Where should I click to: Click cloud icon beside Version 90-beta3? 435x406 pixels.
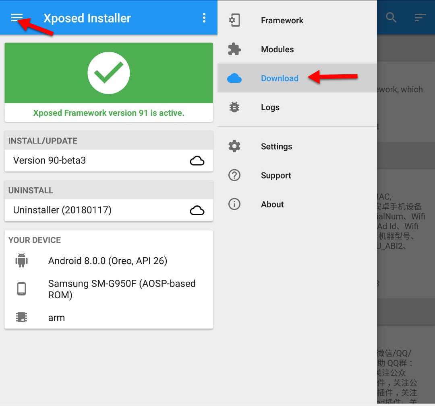coord(197,161)
